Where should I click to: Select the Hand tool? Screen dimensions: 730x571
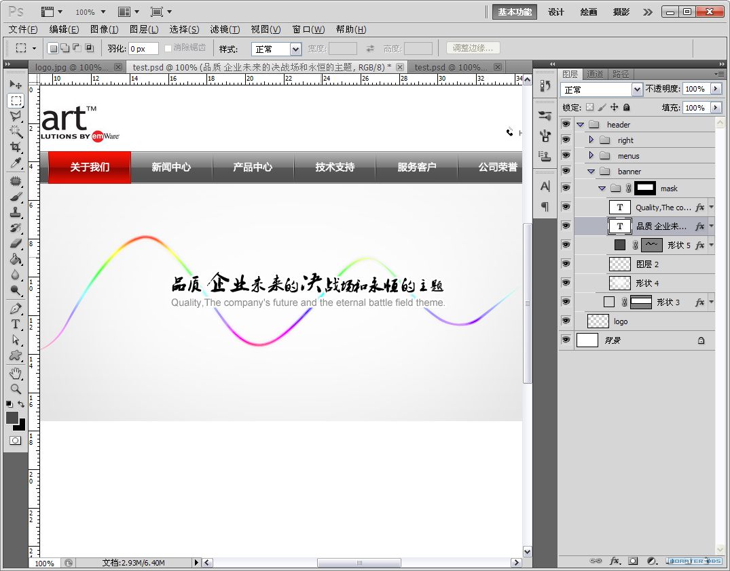pyautogui.click(x=16, y=373)
